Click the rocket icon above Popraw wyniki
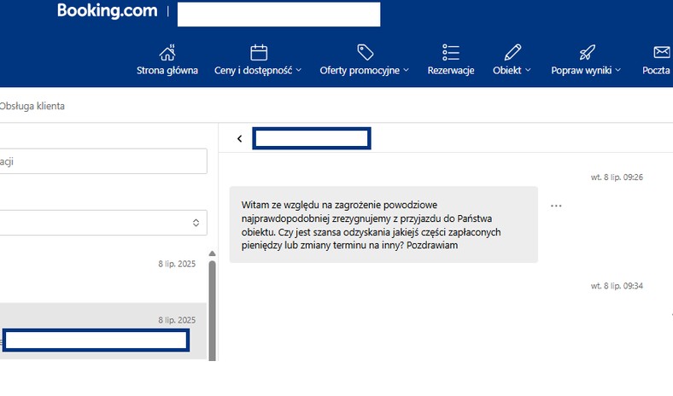Screen dimensions: 673x396 (587, 52)
